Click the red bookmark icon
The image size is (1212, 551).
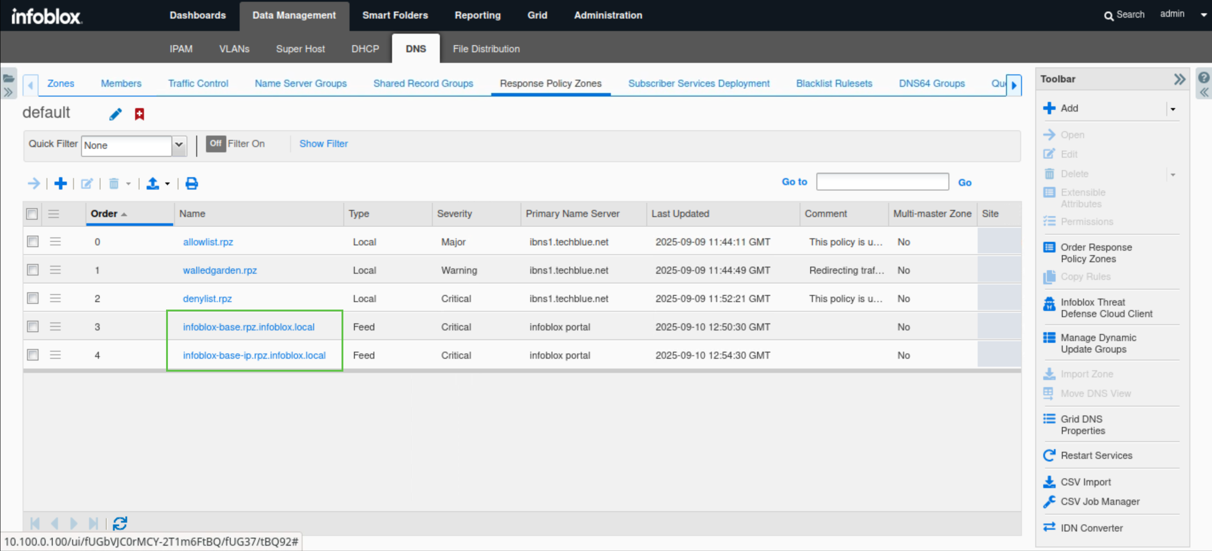point(139,114)
